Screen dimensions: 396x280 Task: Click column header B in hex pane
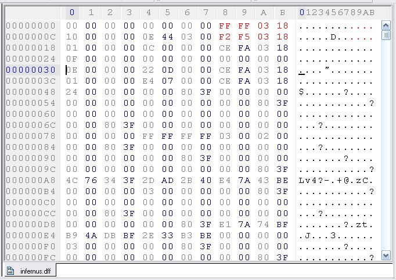pyautogui.click(x=283, y=12)
